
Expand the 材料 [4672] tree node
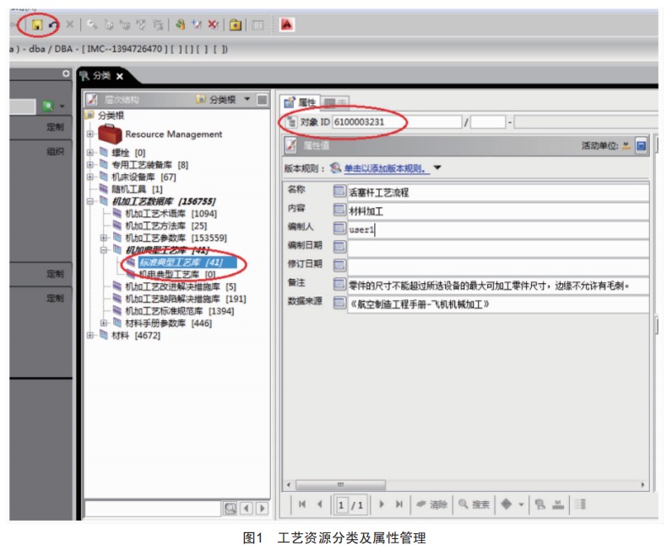point(90,335)
